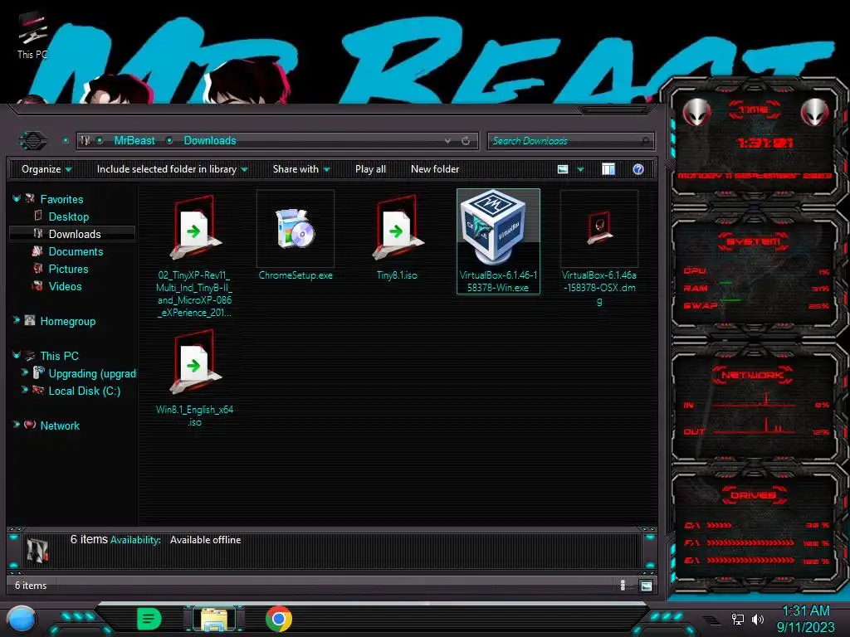This screenshot has height=637, width=850.
Task: Open the Start orb button
Action: click(21, 620)
